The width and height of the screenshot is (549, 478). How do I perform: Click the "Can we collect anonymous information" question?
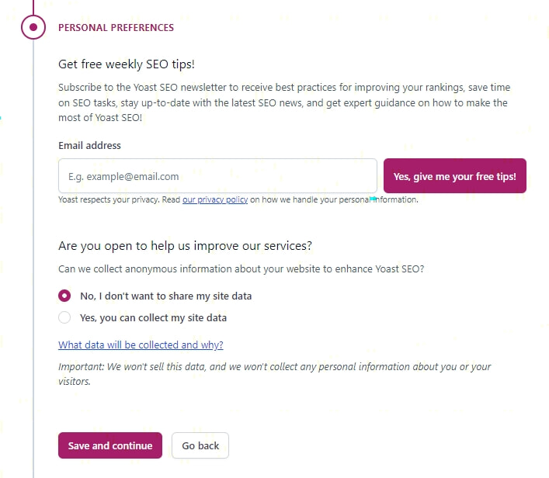pyautogui.click(x=241, y=269)
